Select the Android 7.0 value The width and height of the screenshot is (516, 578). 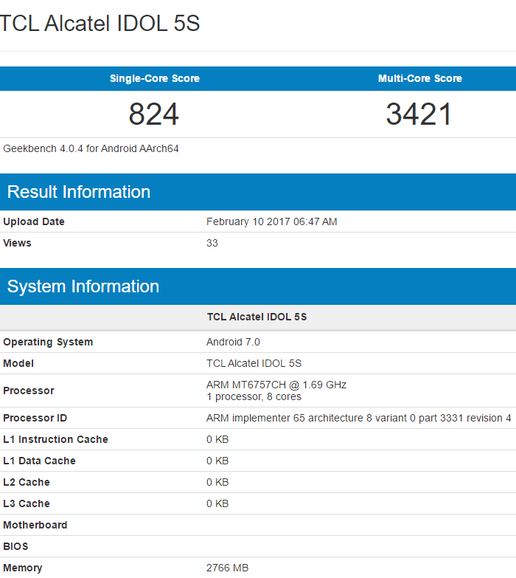pos(233,342)
